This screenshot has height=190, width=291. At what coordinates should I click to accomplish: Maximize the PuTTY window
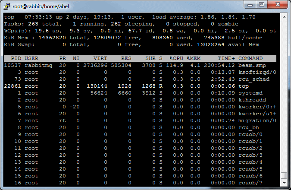(x=262, y=5)
